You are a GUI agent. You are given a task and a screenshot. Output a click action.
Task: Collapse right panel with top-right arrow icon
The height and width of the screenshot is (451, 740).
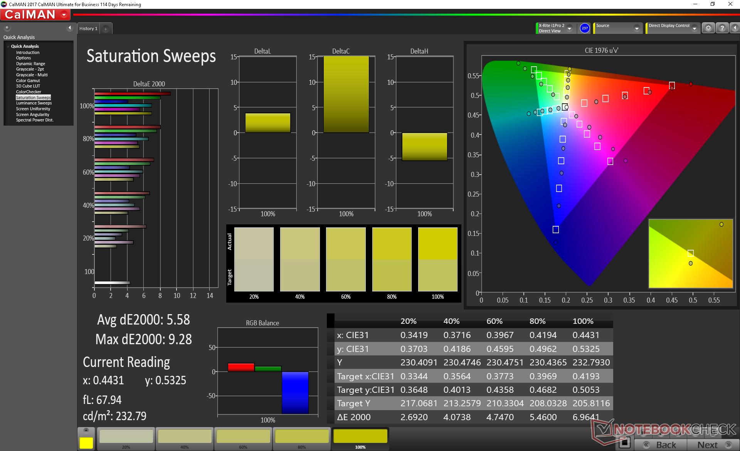(735, 28)
